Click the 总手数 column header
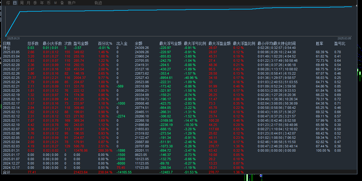Screen dimensions: 362x181 click(x=33, y=43)
